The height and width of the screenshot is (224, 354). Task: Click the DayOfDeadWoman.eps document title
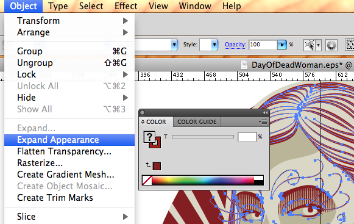pos(297,65)
